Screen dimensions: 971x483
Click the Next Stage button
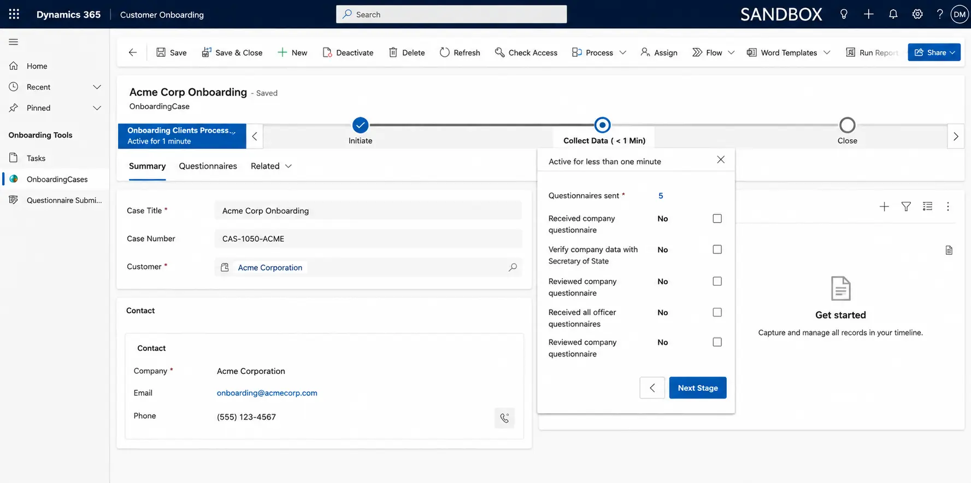(x=698, y=388)
